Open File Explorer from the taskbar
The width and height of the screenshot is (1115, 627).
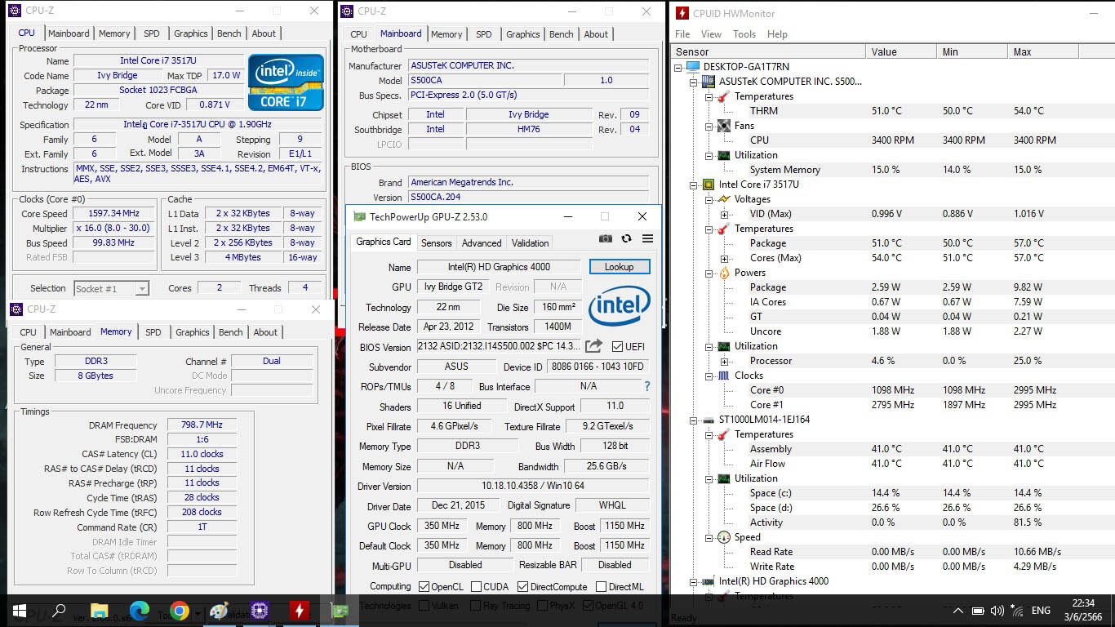(x=99, y=611)
